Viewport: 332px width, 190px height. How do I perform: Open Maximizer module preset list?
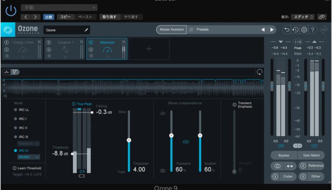click(x=91, y=56)
